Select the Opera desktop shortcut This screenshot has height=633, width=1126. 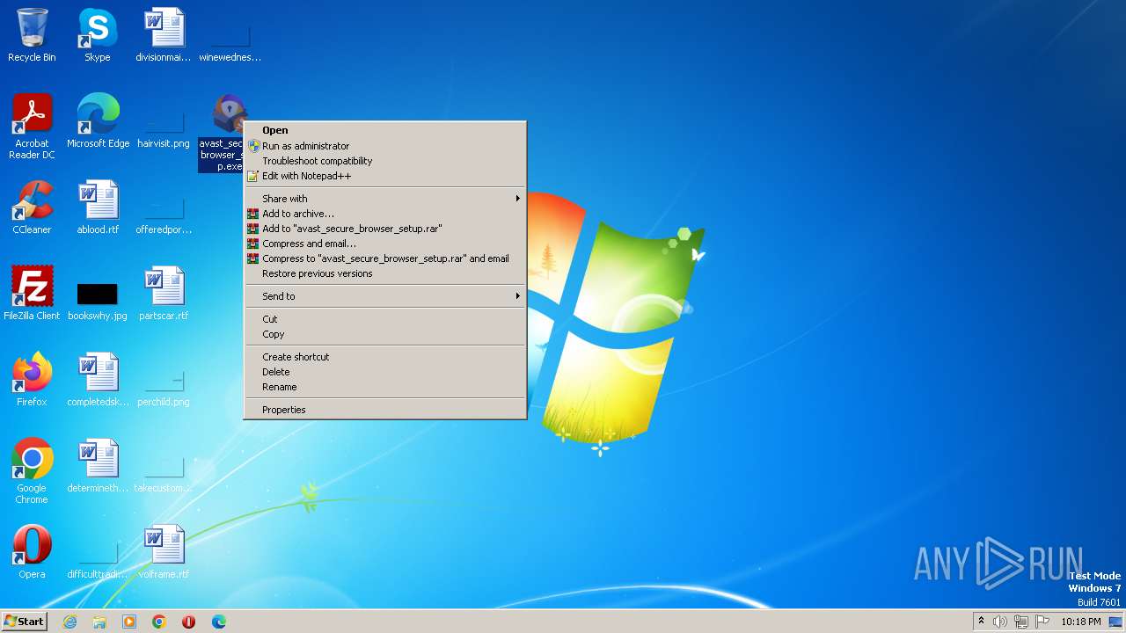point(32,552)
